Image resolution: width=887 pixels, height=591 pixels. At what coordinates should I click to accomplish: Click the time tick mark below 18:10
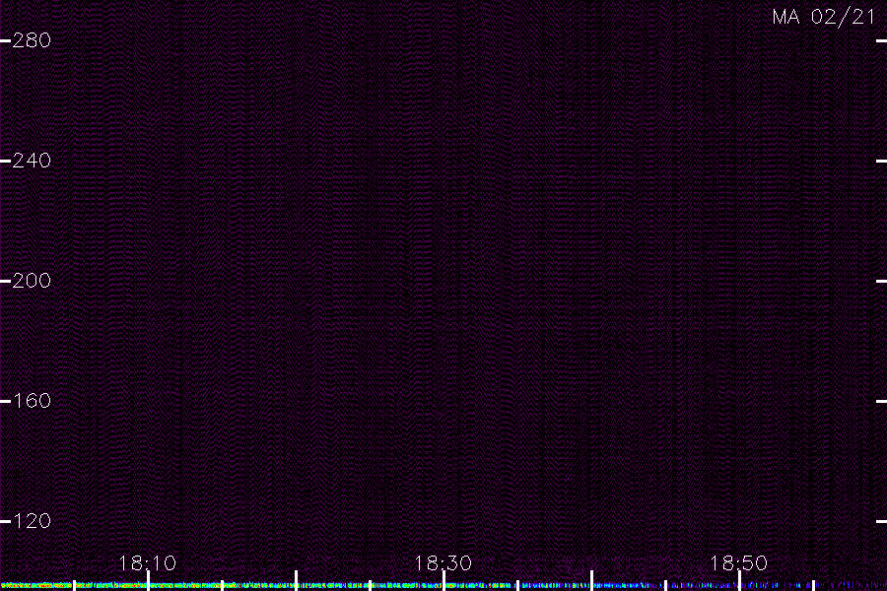148,581
